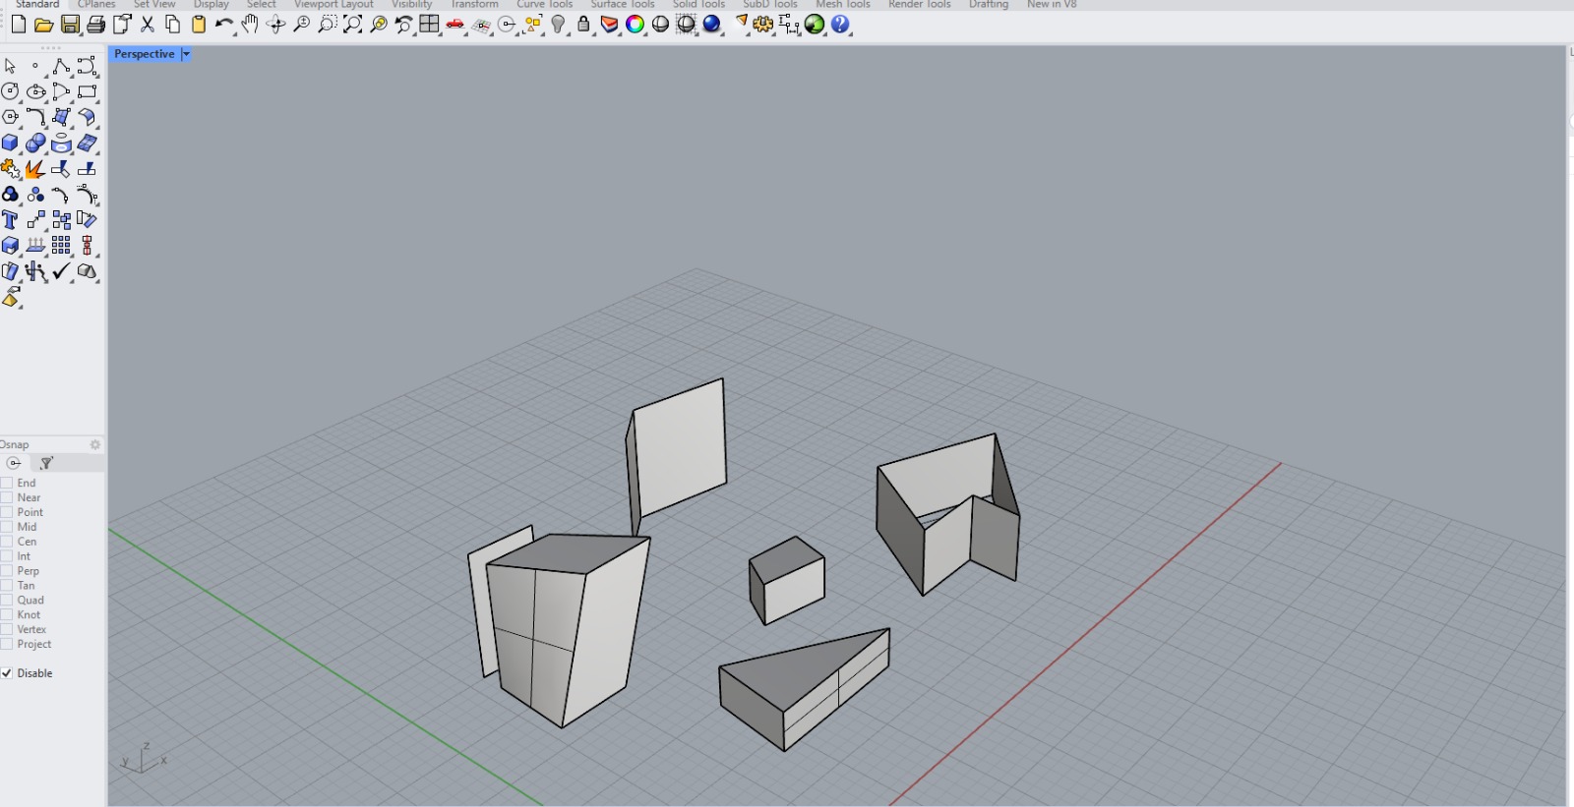Click the Lock objects padlock icon
1574x807 pixels.
tap(583, 25)
